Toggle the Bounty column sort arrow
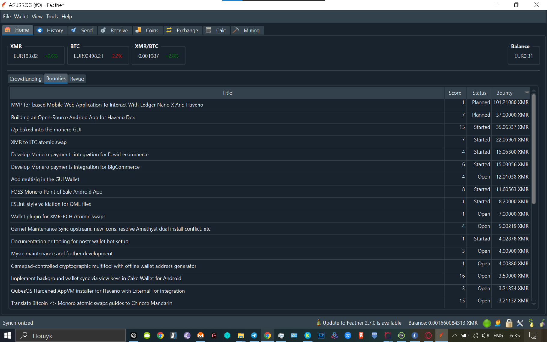This screenshot has height=342, width=547. [527, 93]
